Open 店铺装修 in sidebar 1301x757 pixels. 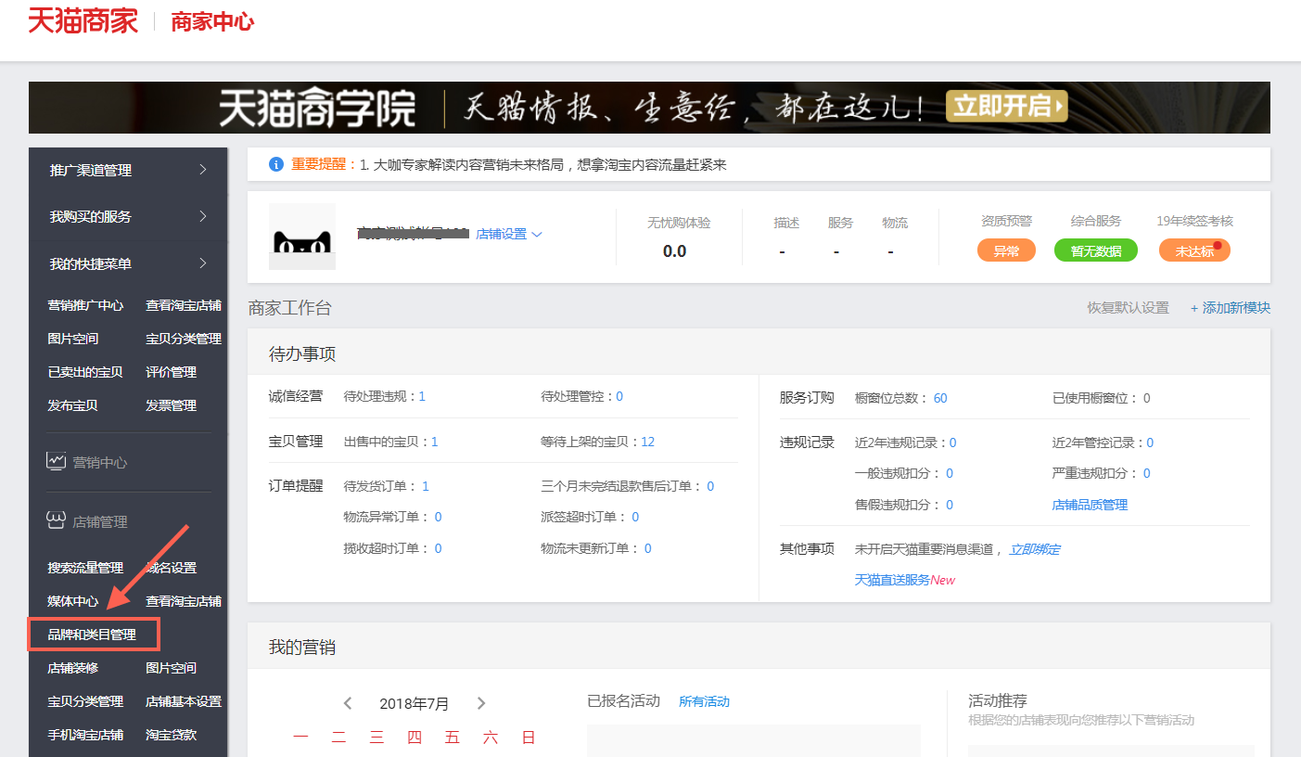(73, 668)
